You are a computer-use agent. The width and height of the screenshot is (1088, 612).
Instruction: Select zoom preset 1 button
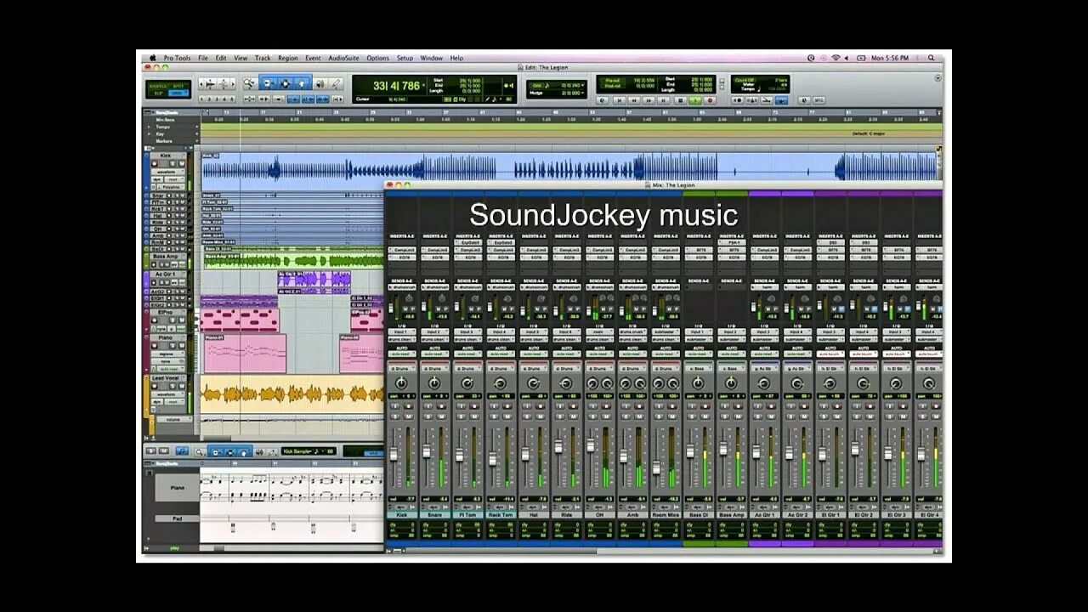[x=201, y=99]
